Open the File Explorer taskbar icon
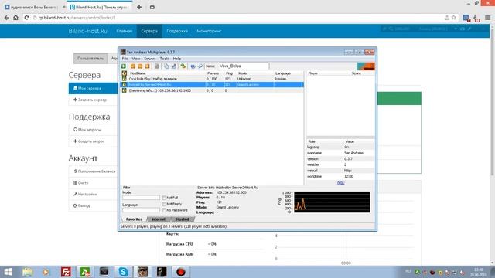495x278 pixels. [x=28, y=272]
